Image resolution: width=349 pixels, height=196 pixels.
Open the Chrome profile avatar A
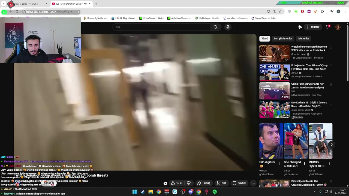(x=338, y=11)
